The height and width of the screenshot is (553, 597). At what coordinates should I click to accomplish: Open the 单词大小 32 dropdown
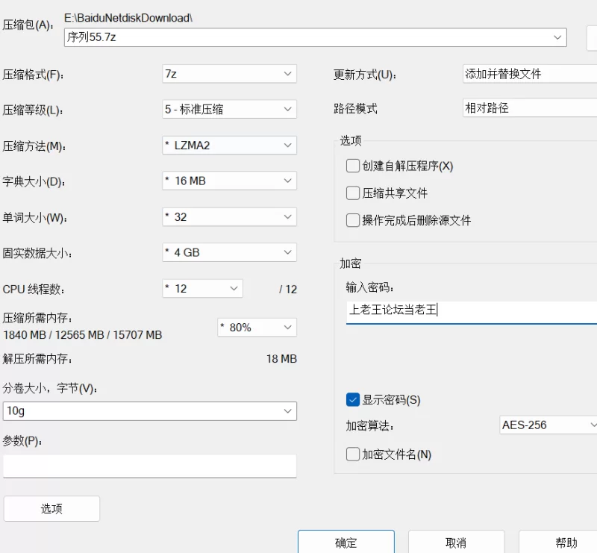tap(229, 216)
